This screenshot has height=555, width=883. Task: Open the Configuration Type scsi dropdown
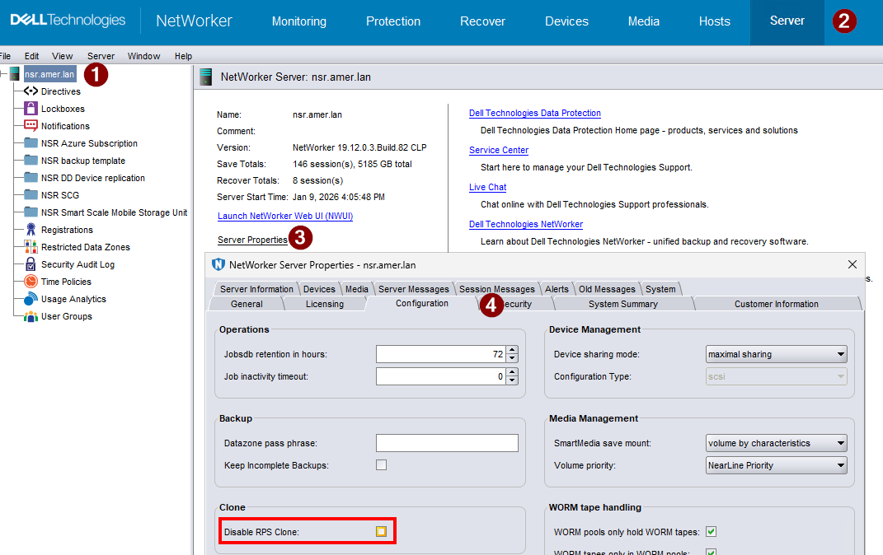click(776, 376)
